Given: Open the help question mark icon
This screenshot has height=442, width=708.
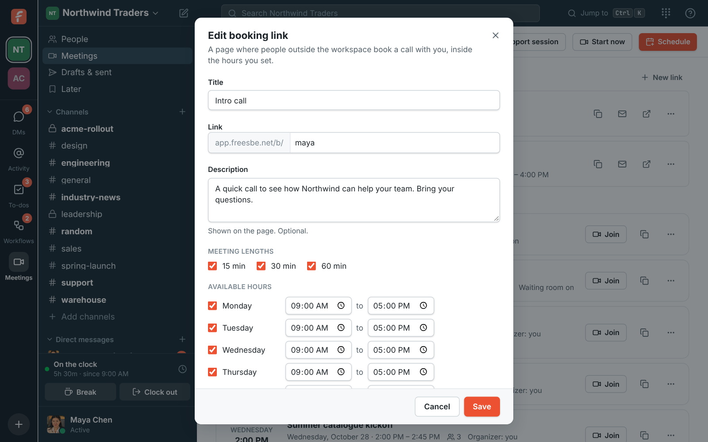Looking at the screenshot, I should [690, 13].
